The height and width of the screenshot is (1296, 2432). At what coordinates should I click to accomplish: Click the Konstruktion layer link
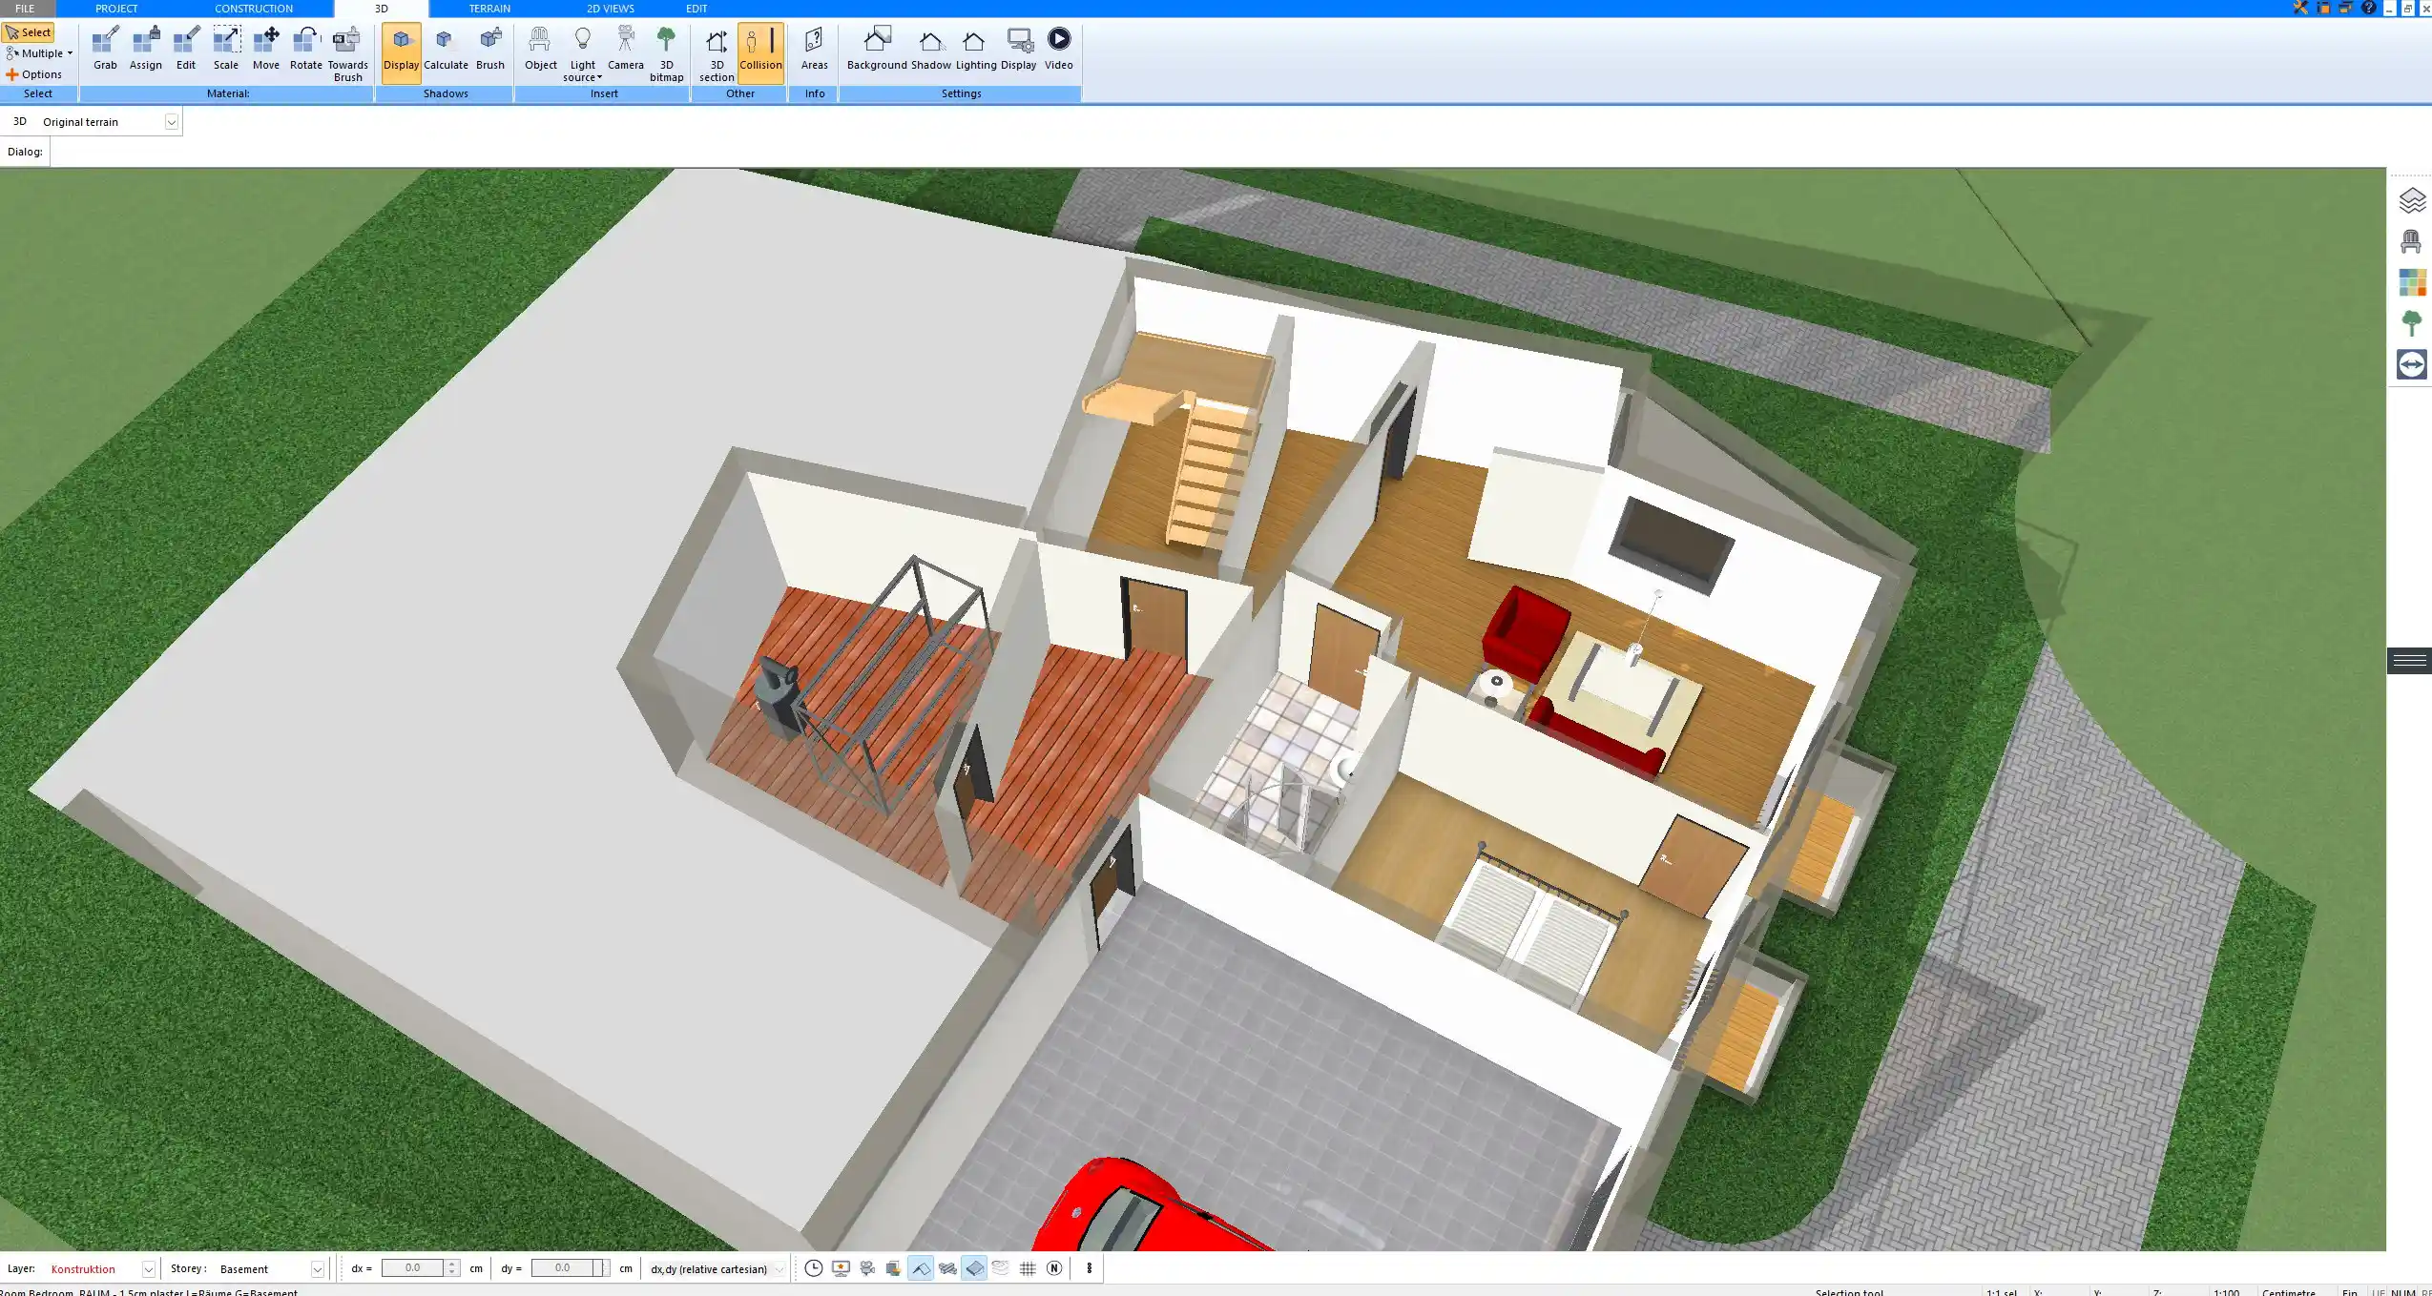tap(84, 1268)
